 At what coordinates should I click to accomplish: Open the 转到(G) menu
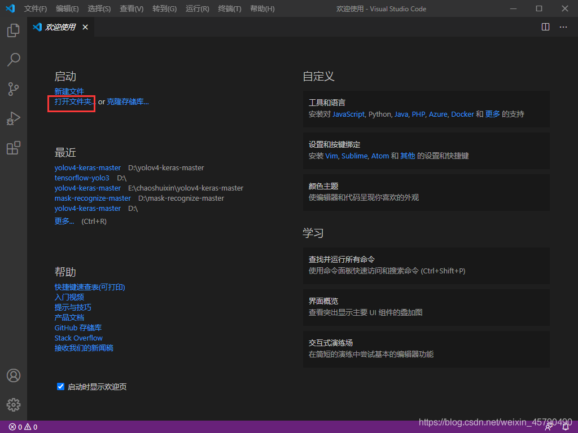[164, 9]
